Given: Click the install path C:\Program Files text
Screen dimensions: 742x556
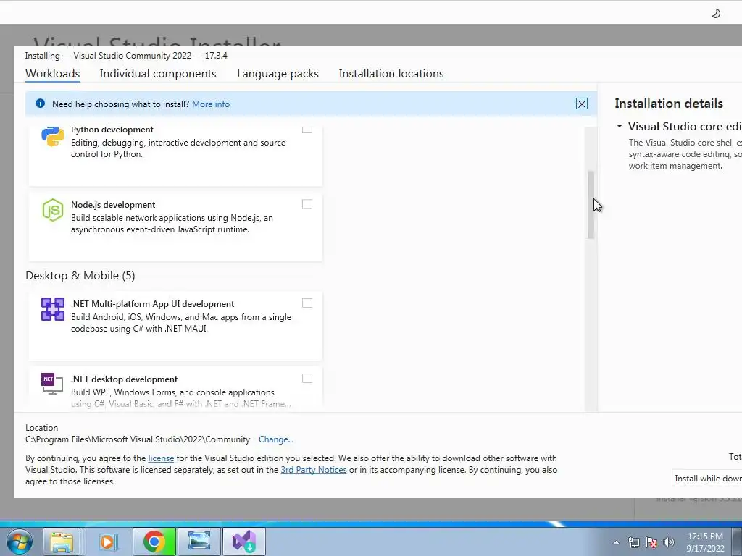Looking at the screenshot, I should [138, 439].
